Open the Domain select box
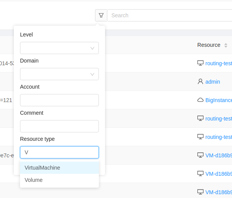 (59, 74)
